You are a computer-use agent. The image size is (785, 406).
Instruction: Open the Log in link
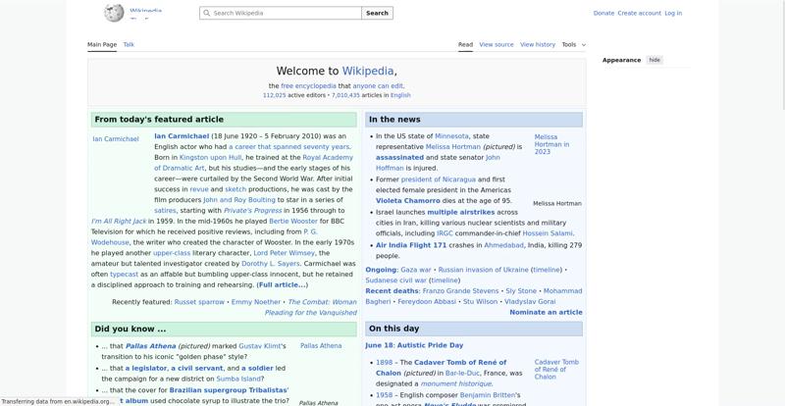(x=673, y=13)
